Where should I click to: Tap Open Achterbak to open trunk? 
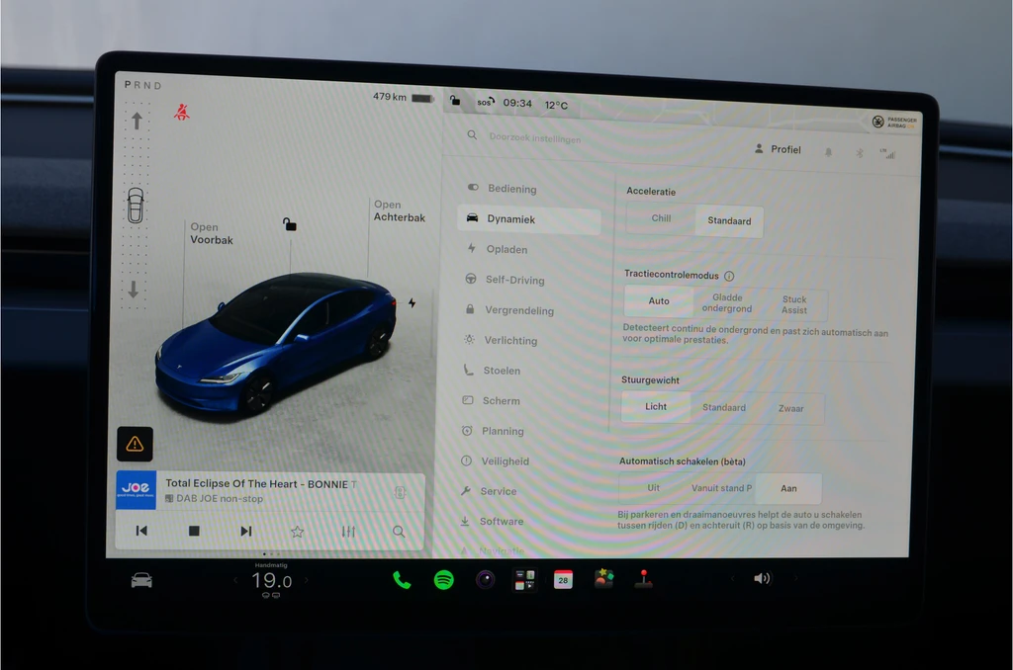click(400, 211)
